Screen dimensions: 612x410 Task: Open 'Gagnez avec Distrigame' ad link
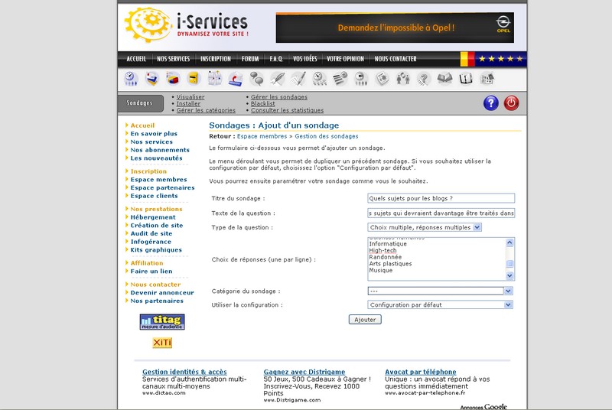pyautogui.click(x=304, y=372)
